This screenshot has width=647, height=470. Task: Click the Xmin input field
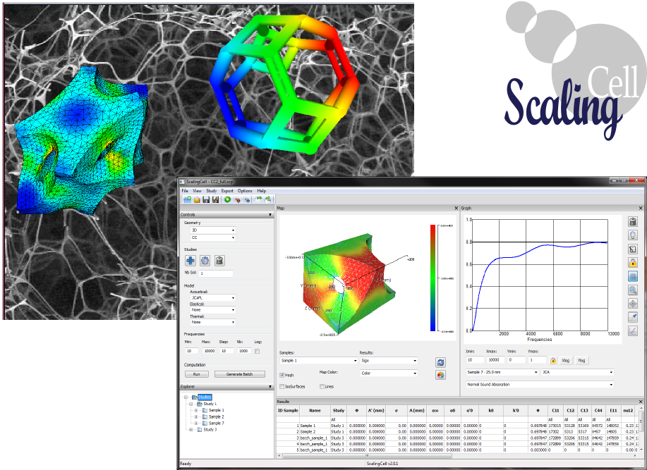475,360
